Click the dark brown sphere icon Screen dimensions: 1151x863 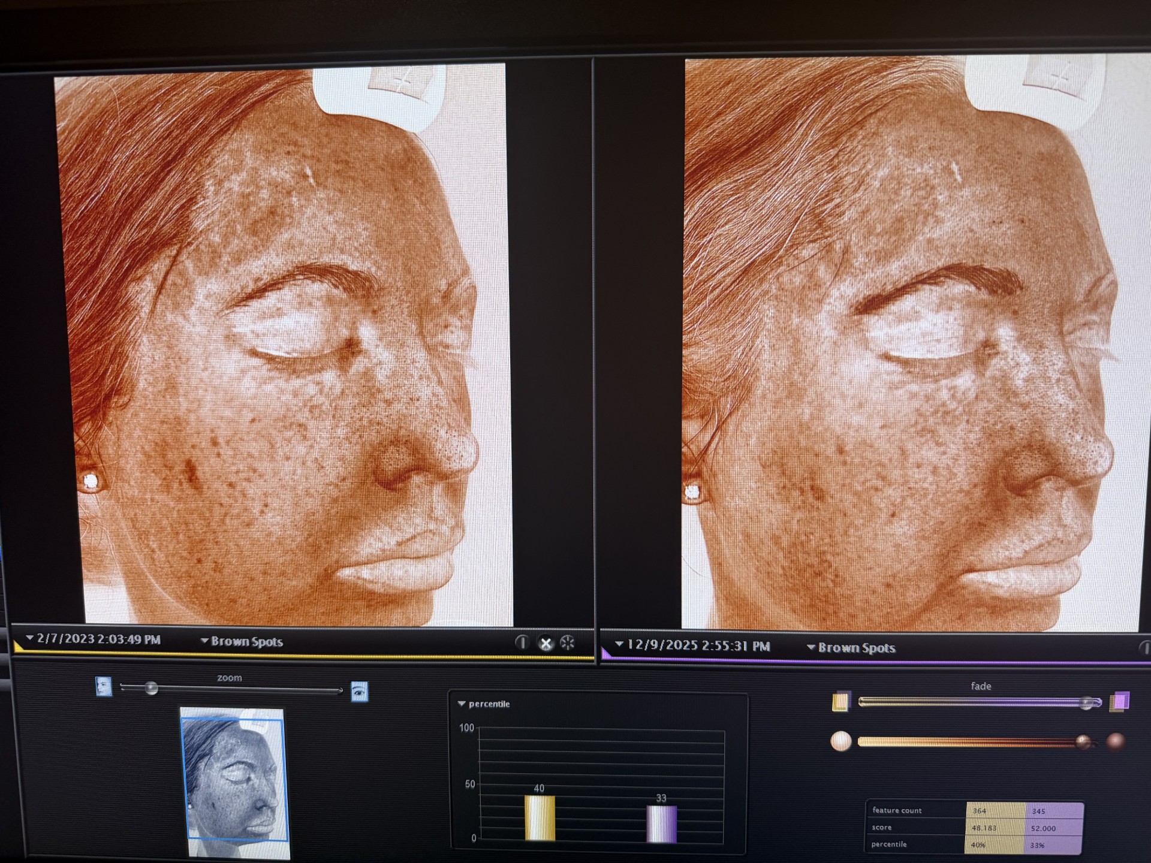(x=1115, y=742)
